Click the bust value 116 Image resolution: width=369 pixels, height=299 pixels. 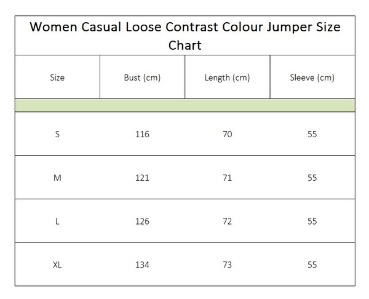[143, 134]
